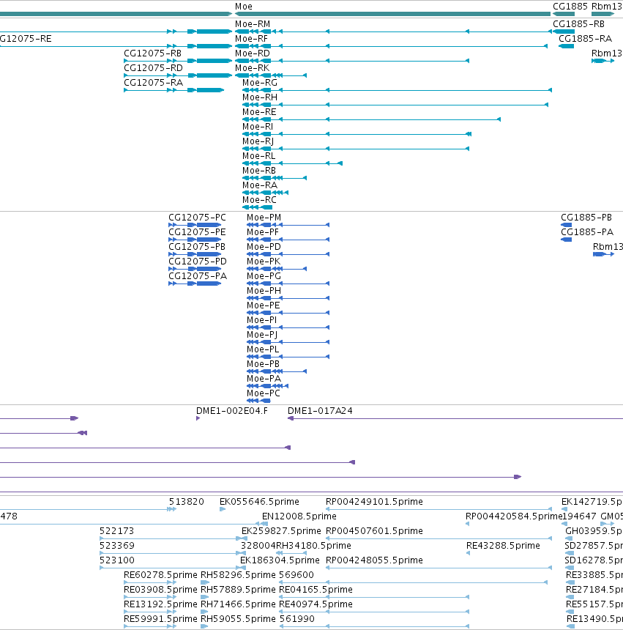623x630 pixels.
Task: Click the 522173 EST label
Action: click(x=117, y=531)
